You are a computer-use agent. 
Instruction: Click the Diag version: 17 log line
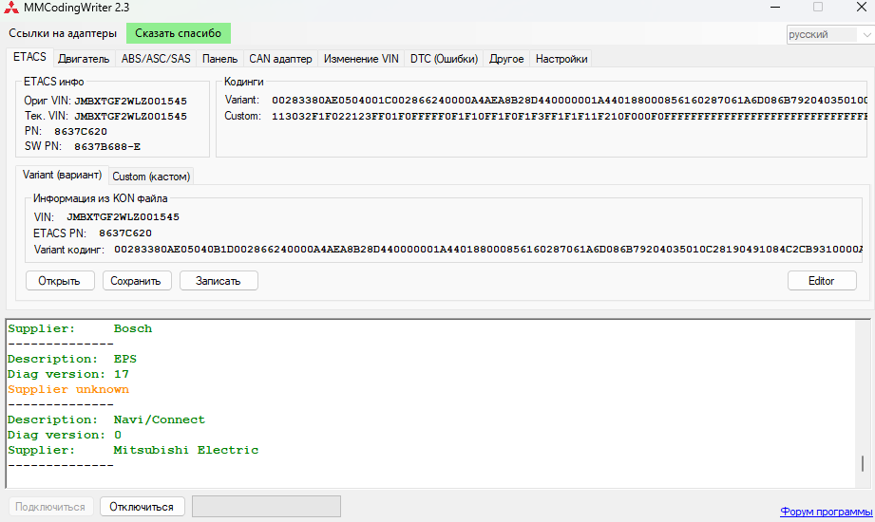pyautogui.click(x=68, y=374)
